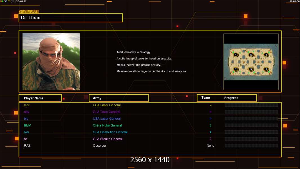Screen dimensions: 300x169
Task: Click the Team column header label
Action: pyautogui.click(x=206, y=98)
